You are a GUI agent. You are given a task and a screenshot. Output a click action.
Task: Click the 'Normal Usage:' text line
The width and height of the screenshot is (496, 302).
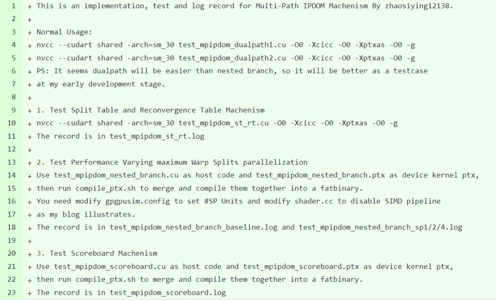pos(64,32)
